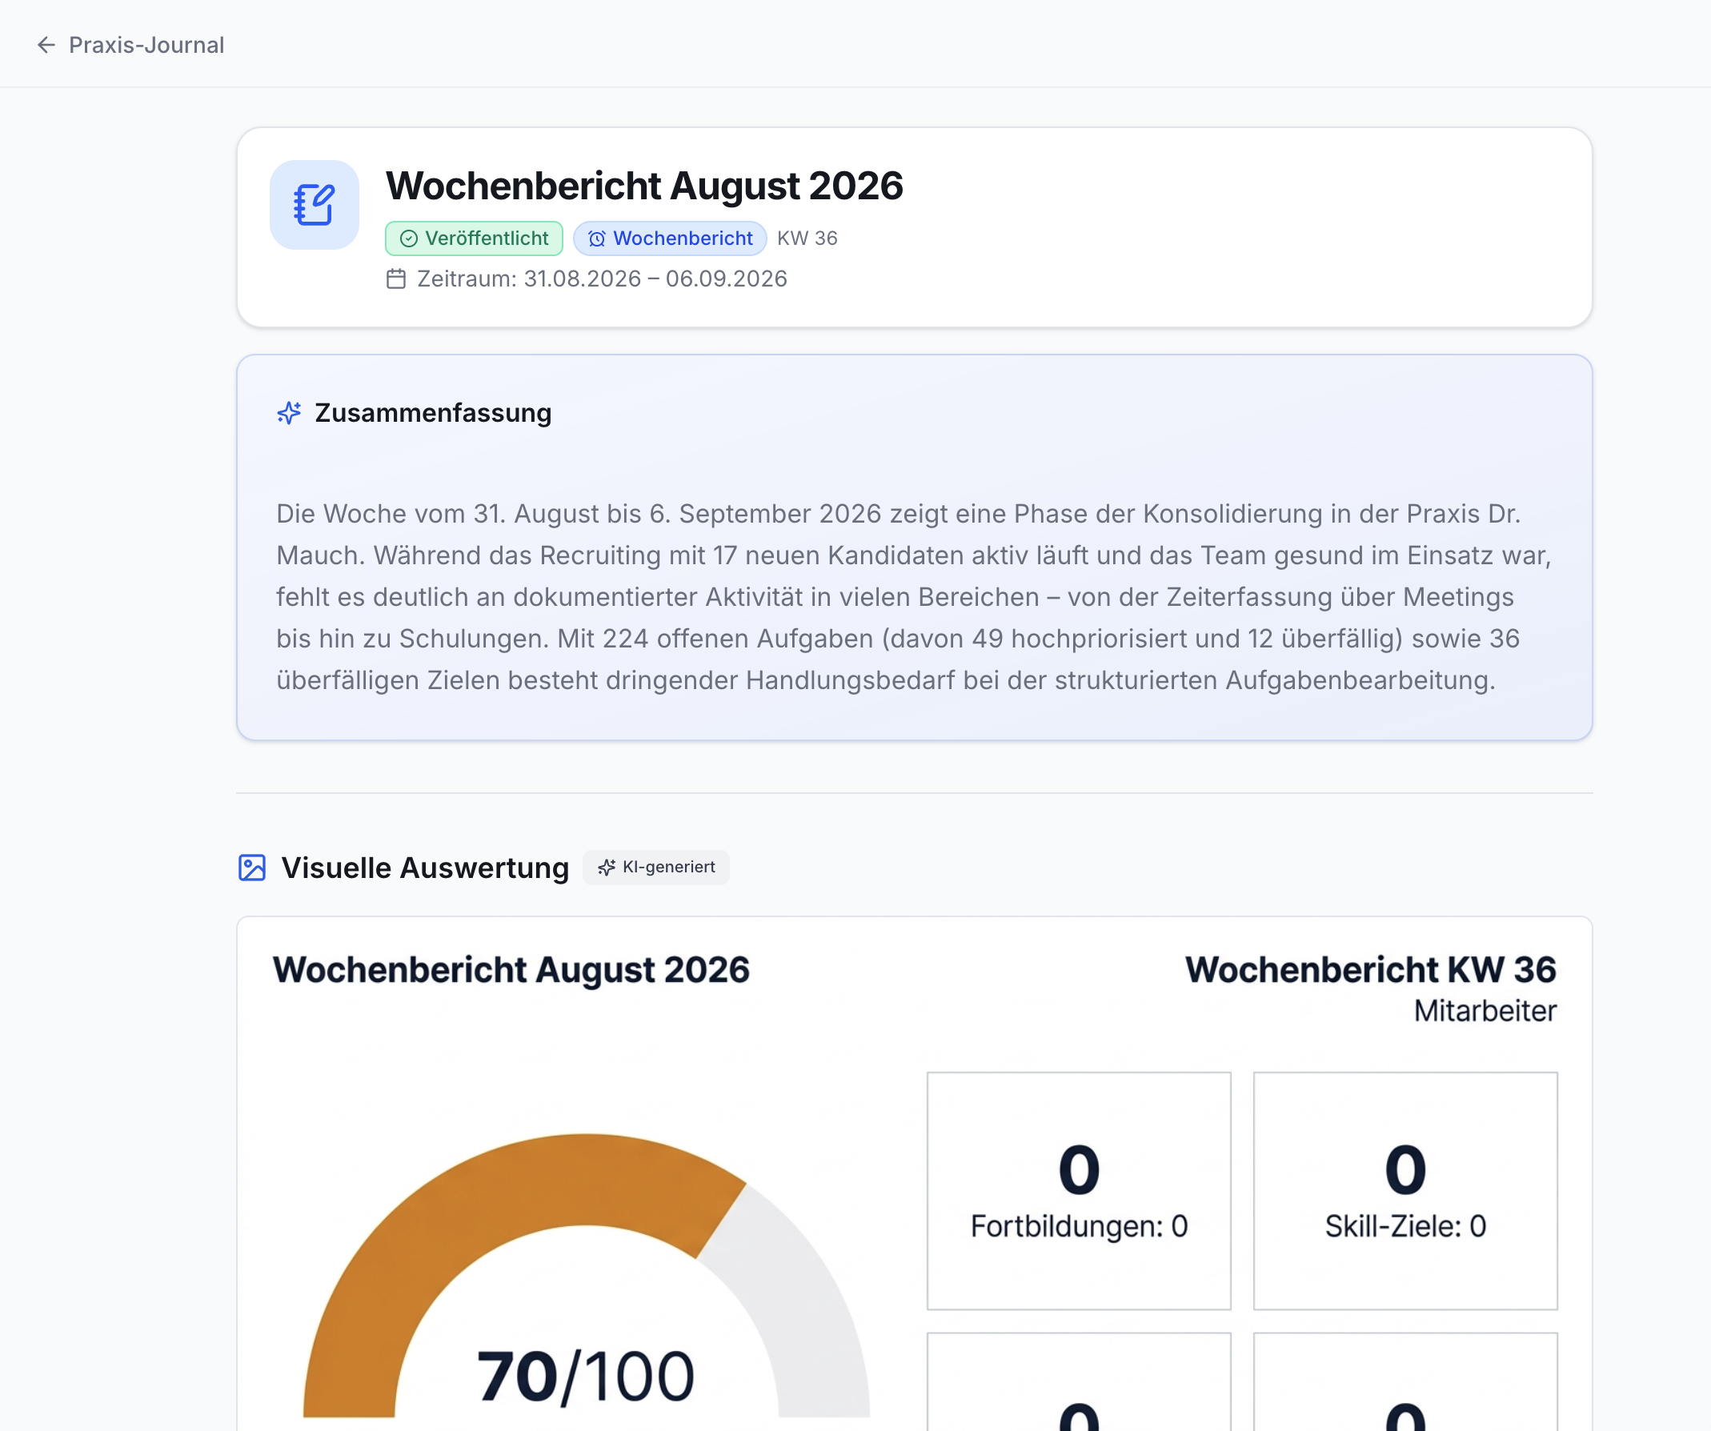Click the checkmark icon in Veröffentlicht badge
The height and width of the screenshot is (1431, 1711).
point(409,238)
